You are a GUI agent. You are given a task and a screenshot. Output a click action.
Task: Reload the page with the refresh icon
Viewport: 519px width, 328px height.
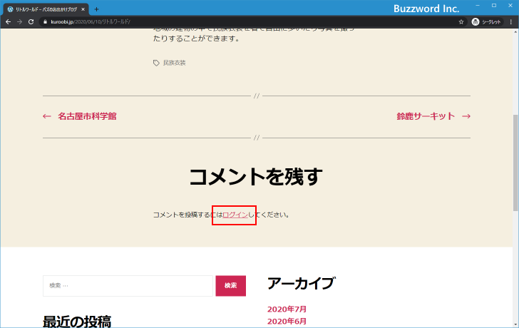pos(31,22)
